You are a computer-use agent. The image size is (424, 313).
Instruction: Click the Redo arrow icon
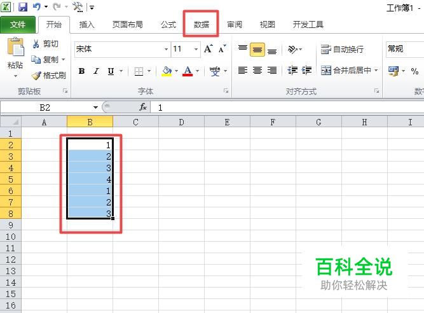[57, 6]
